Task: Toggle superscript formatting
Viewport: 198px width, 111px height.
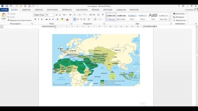Action: pyautogui.click(x=53, y=19)
